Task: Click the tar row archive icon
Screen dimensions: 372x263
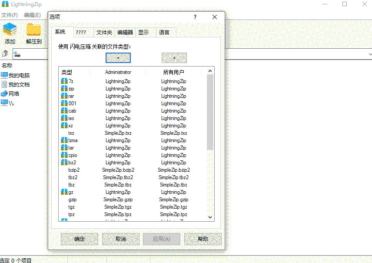Action: tap(64, 148)
